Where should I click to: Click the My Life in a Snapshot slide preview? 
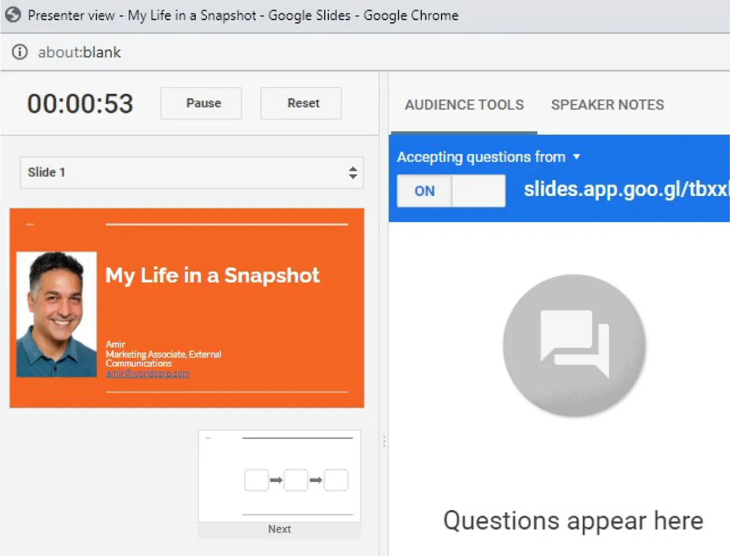(x=186, y=308)
